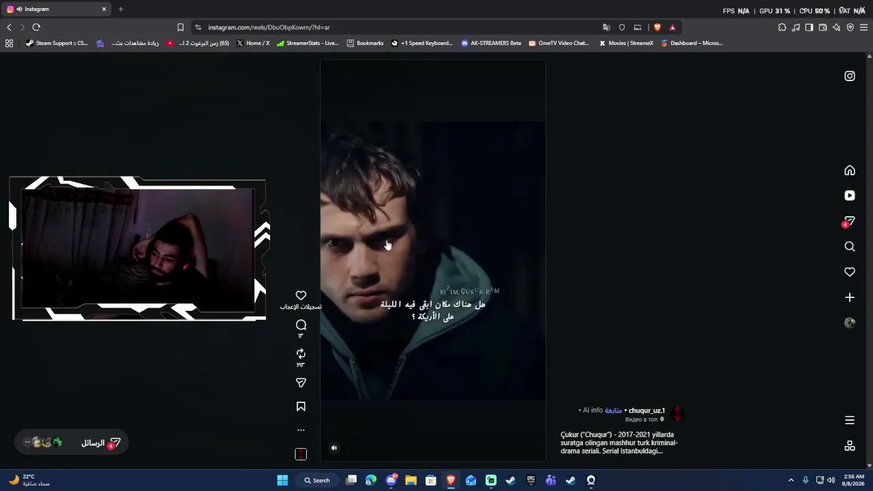Open a new browser tab

coord(121,9)
